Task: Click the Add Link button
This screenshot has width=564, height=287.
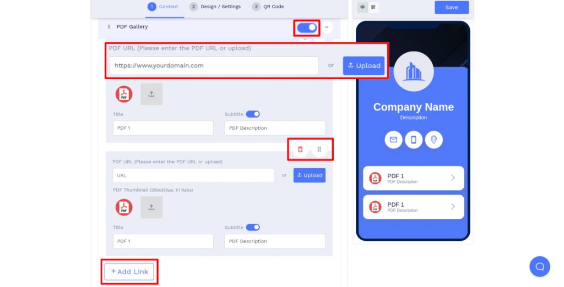Action: pyautogui.click(x=129, y=272)
